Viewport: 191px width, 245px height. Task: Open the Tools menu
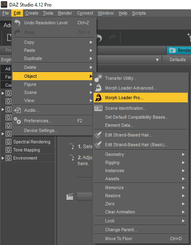click(48, 13)
